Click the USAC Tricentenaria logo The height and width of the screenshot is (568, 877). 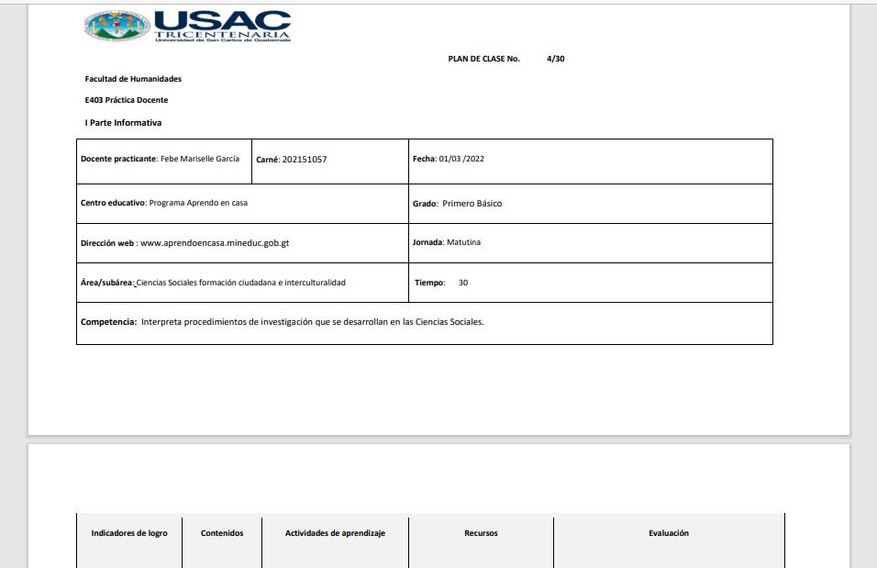coord(187,26)
